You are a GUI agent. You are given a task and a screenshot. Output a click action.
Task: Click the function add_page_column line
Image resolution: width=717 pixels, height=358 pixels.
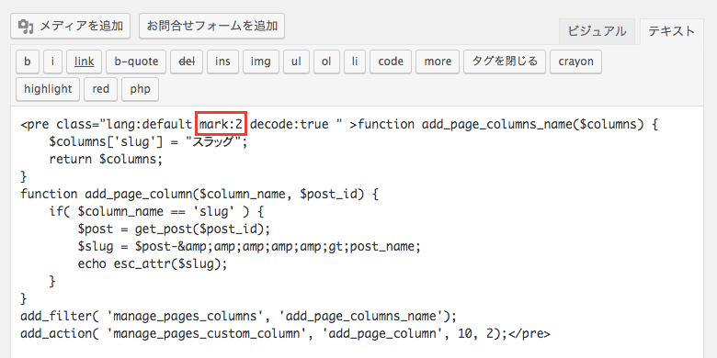click(199, 194)
